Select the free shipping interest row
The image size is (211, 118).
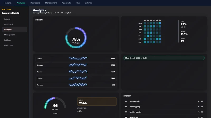[x=164, y=107]
